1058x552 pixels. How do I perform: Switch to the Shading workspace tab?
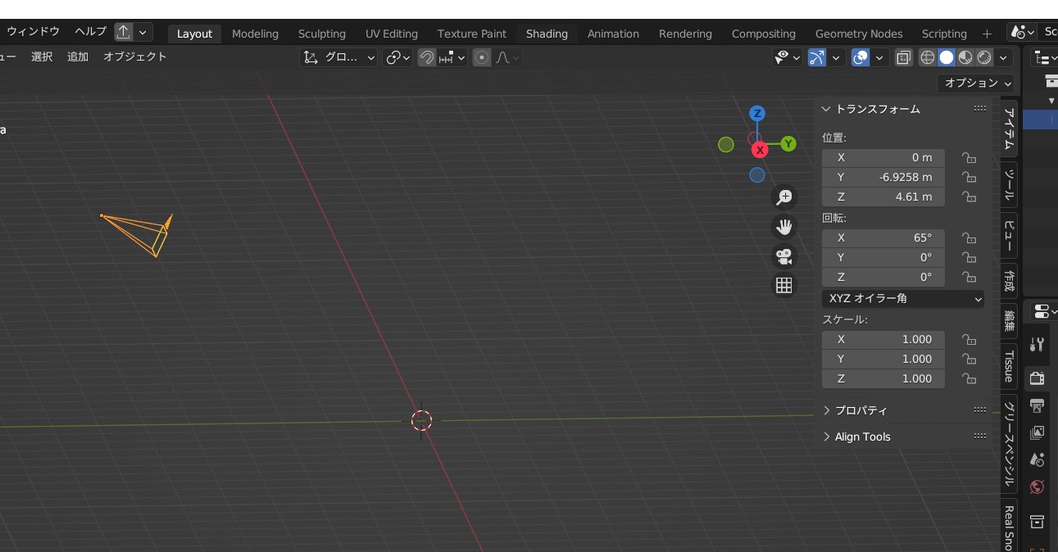tap(547, 34)
